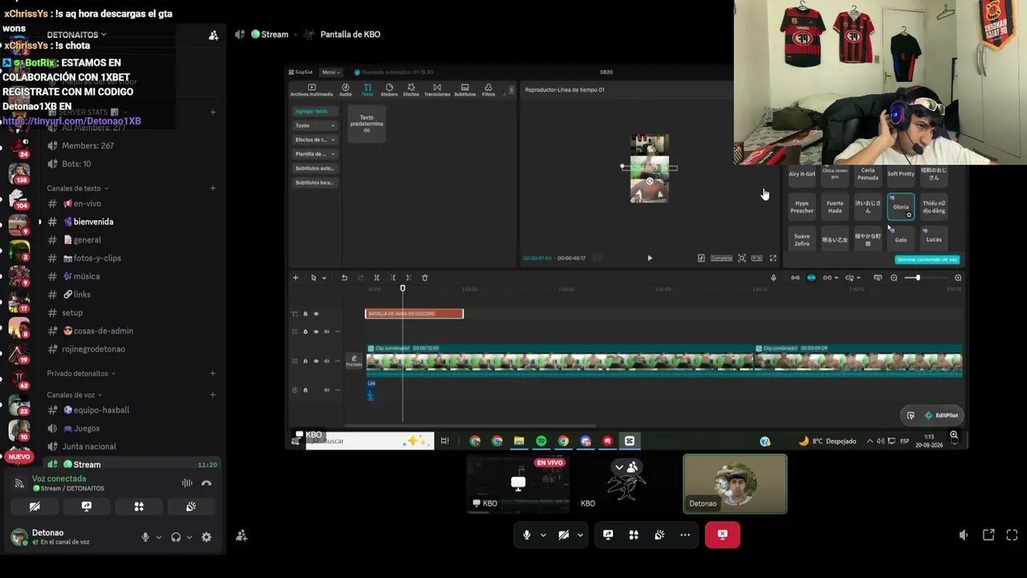Click the Portada cover button
Screen dimensions: 1027x578
pos(354,361)
